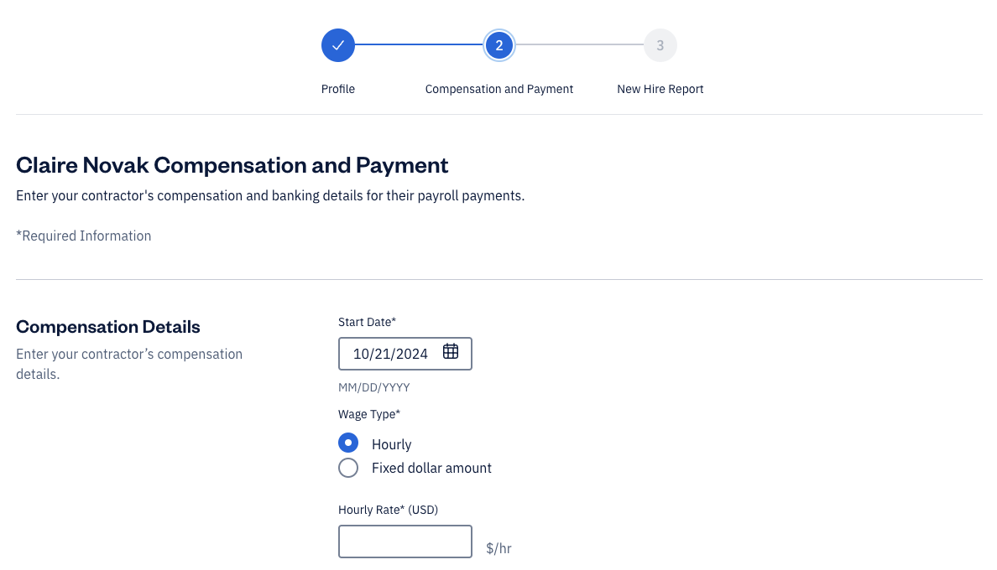Click the checkmark icon on the Profile step
The width and height of the screenshot is (997, 570).
(338, 45)
